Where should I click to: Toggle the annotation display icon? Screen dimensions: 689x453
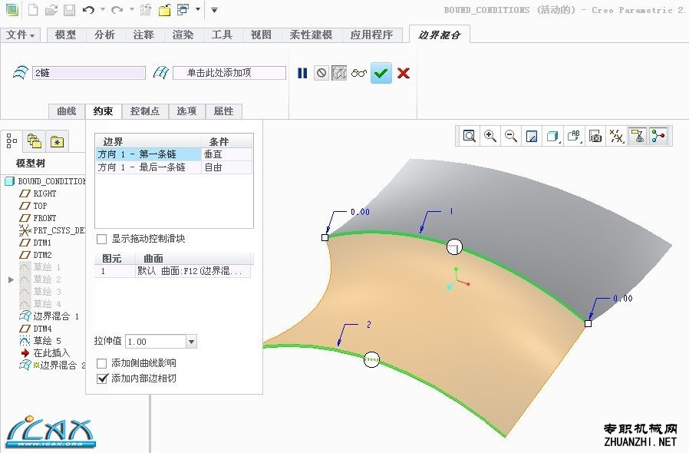pos(638,136)
